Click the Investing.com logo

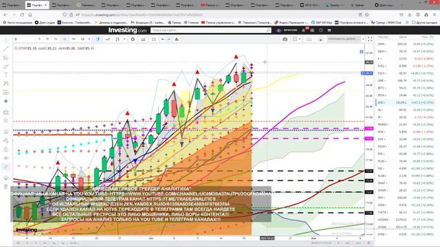pyautogui.click(x=127, y=30)
